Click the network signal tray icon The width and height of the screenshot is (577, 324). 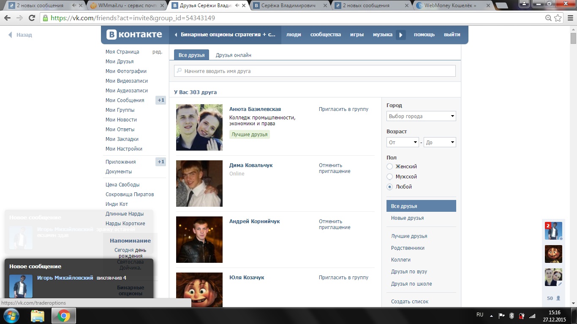pyautogui.click(x=532, y=316)
